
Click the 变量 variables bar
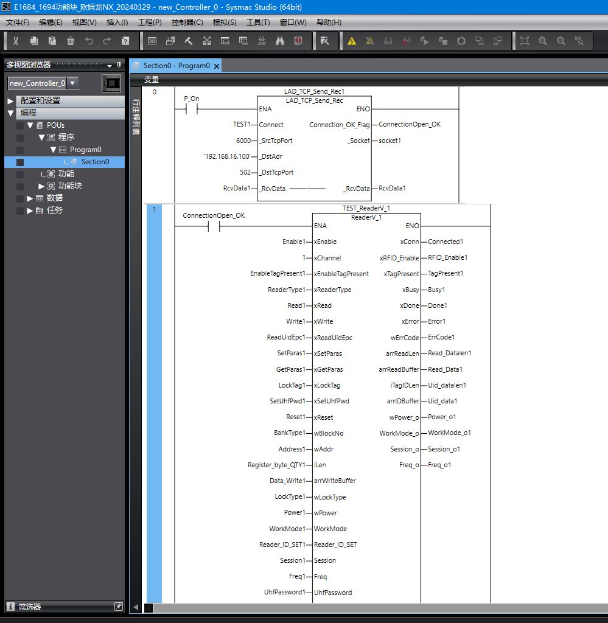pyautogui.click(x=152, y=80)
